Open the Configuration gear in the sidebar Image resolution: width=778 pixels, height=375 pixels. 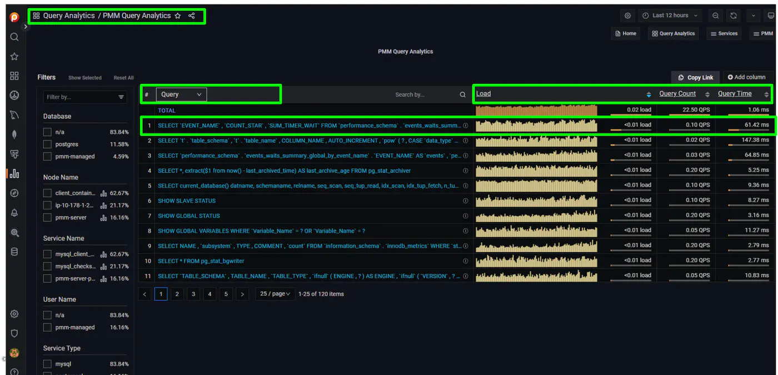tap(14, 314)
